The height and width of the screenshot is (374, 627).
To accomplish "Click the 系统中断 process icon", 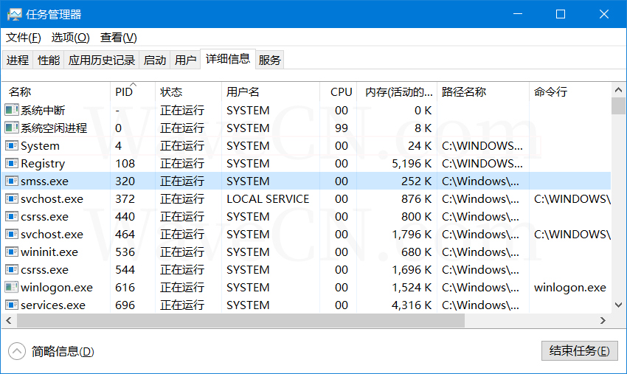I will (x=12, y=110).
